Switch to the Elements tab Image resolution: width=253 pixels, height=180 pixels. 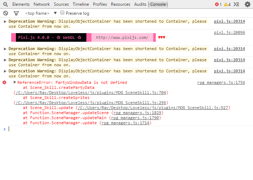click(21, 4)
